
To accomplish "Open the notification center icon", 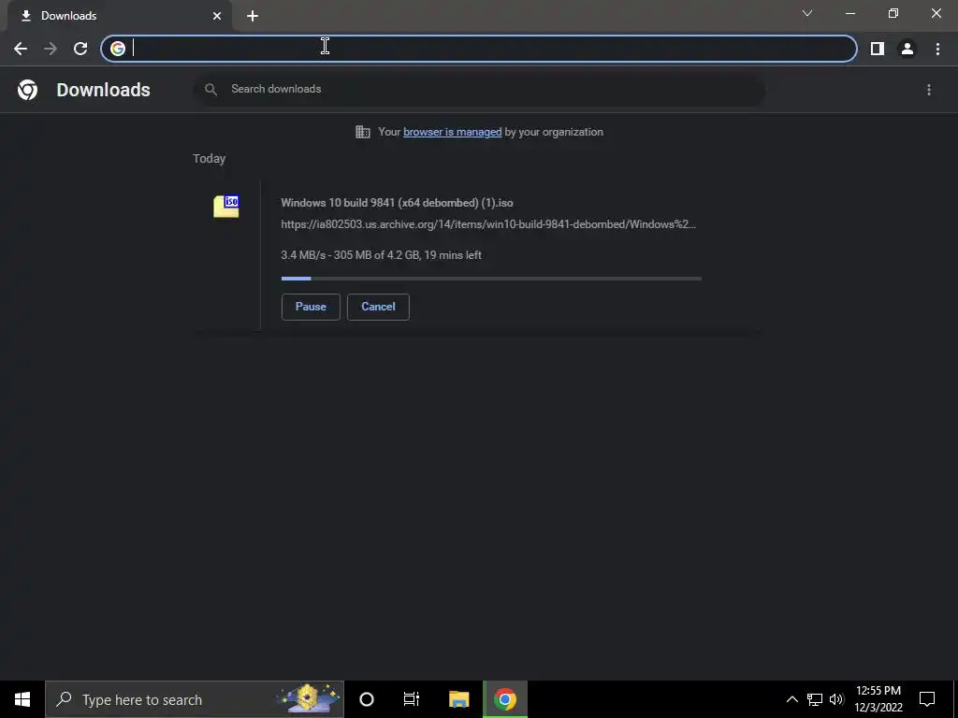I will point(927,699).
